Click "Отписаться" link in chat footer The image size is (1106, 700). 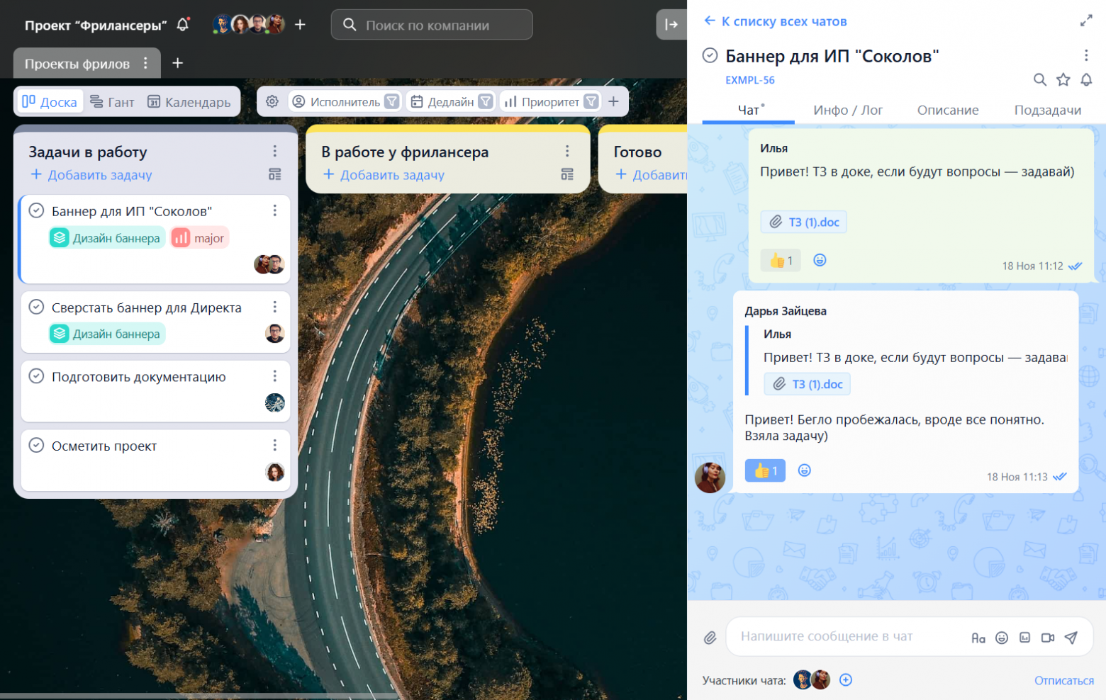tap(1063, 680)
